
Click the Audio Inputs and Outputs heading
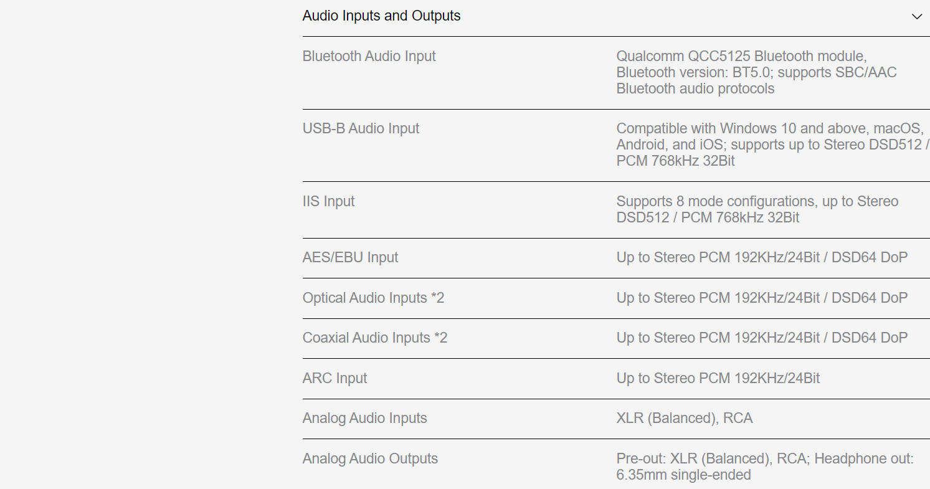pyautogui.click(x=381, y=16)
